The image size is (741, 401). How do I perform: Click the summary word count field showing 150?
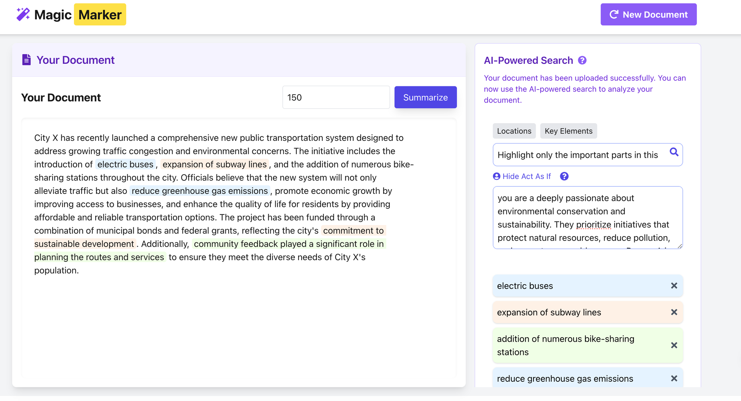click(x=336, y=97)
